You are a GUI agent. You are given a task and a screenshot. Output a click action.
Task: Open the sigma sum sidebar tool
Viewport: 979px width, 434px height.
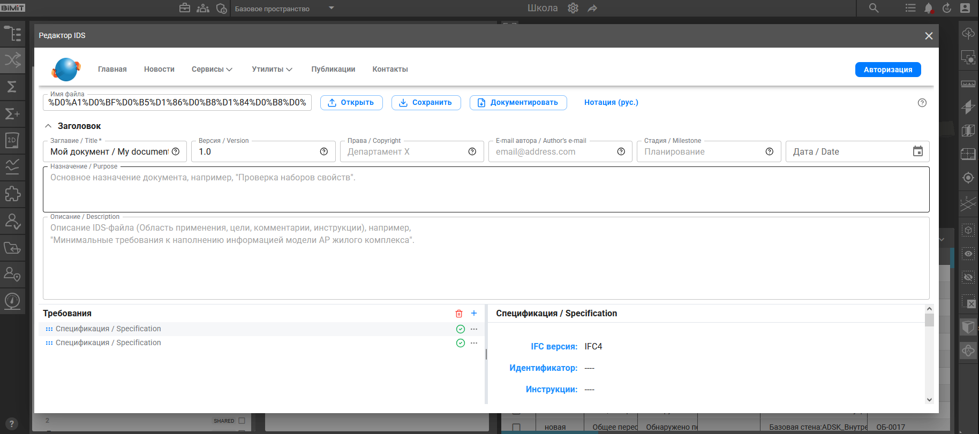12,87
